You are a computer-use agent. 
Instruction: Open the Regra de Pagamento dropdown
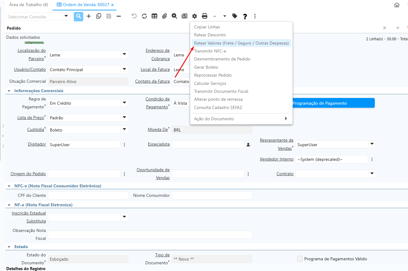point(124,103)
